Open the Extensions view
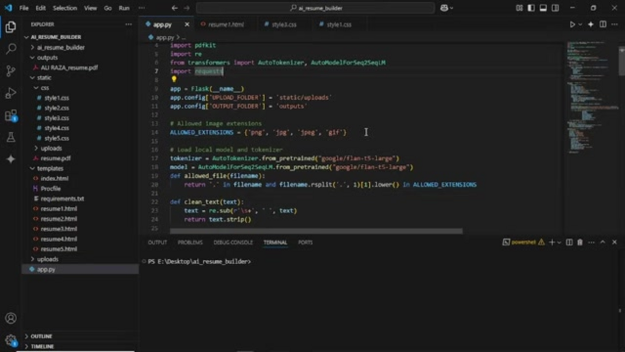The image size is (625, 352). click(x=10, y=116)
